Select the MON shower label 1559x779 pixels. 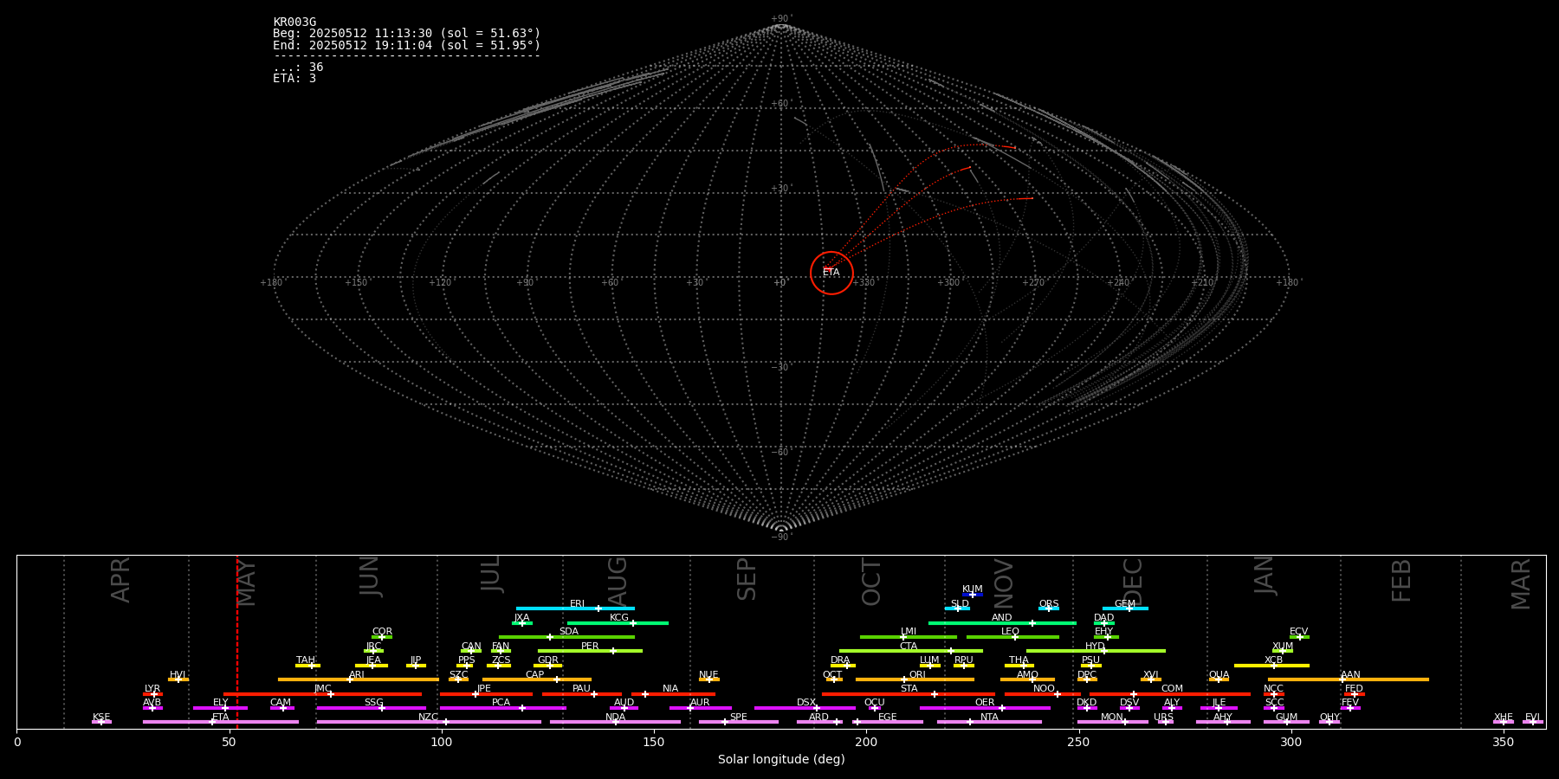point(1112,718)
